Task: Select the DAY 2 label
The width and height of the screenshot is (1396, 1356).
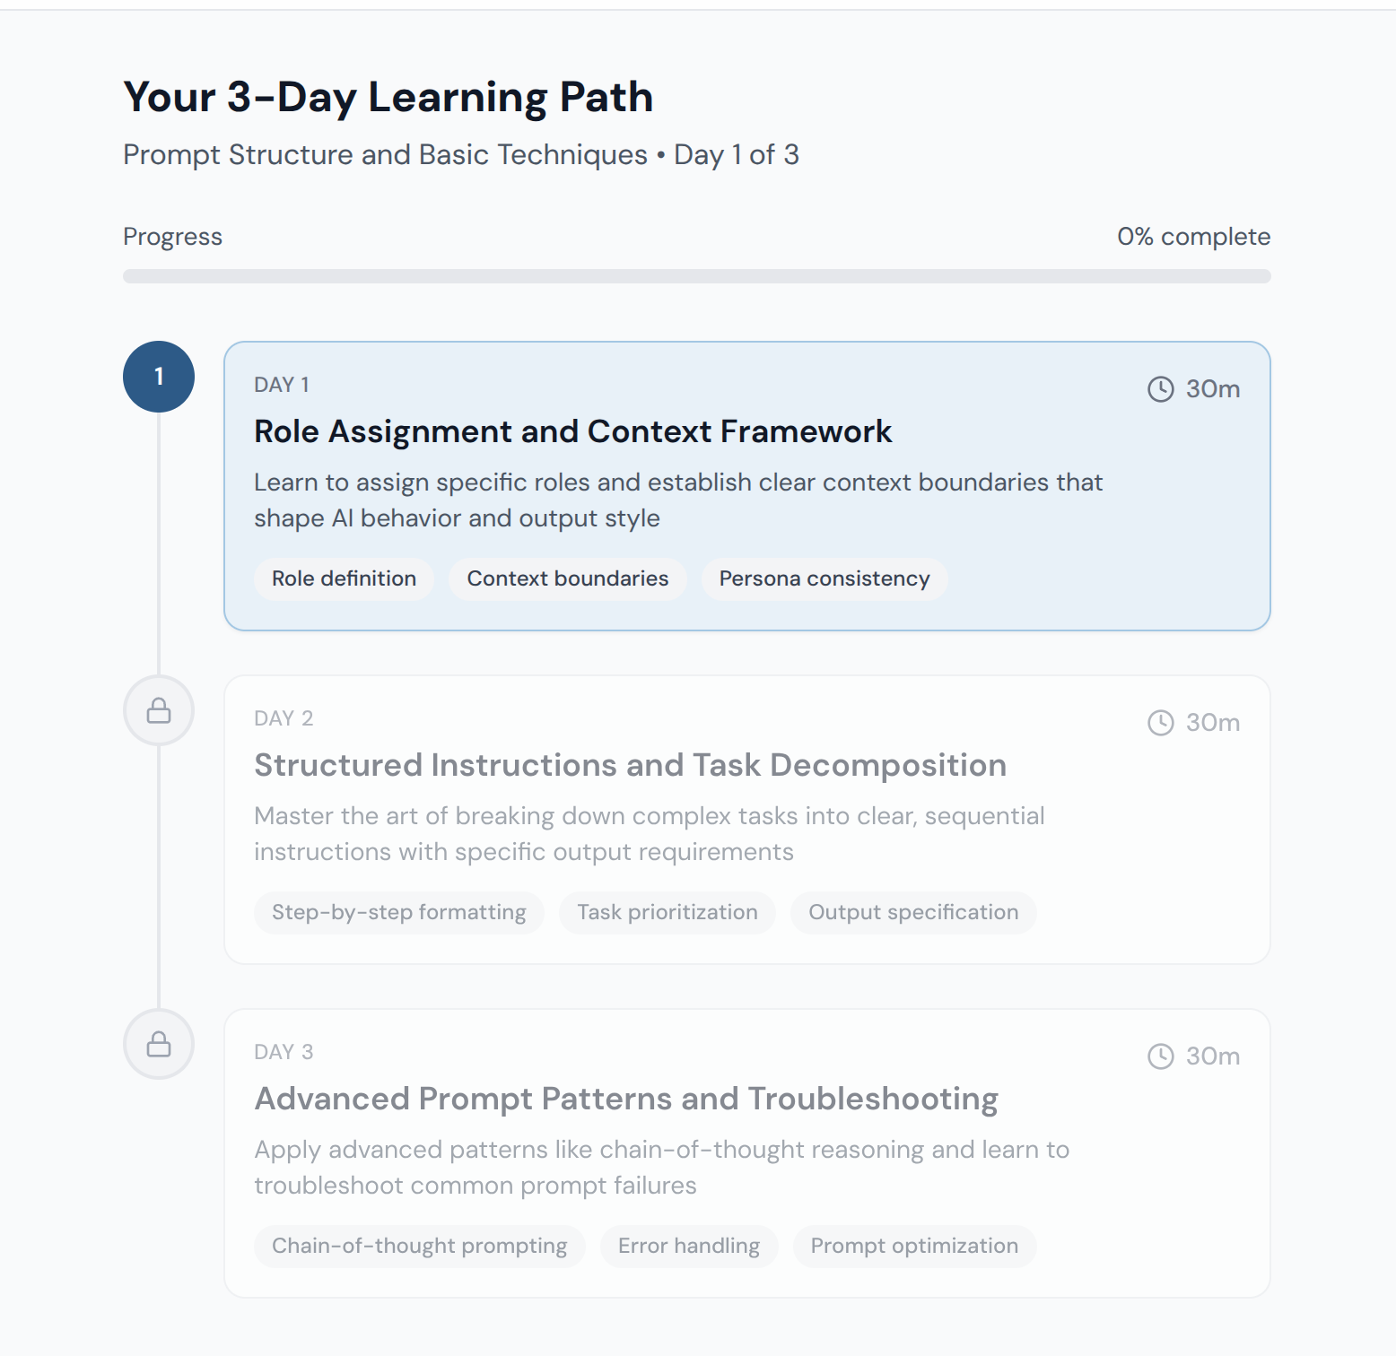Action: point(284,717)
